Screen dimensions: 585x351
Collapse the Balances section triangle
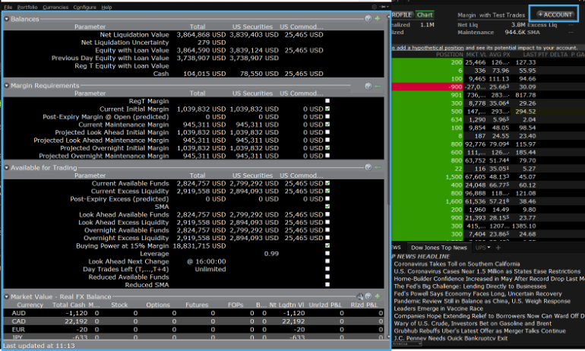[x=6, y=18]
